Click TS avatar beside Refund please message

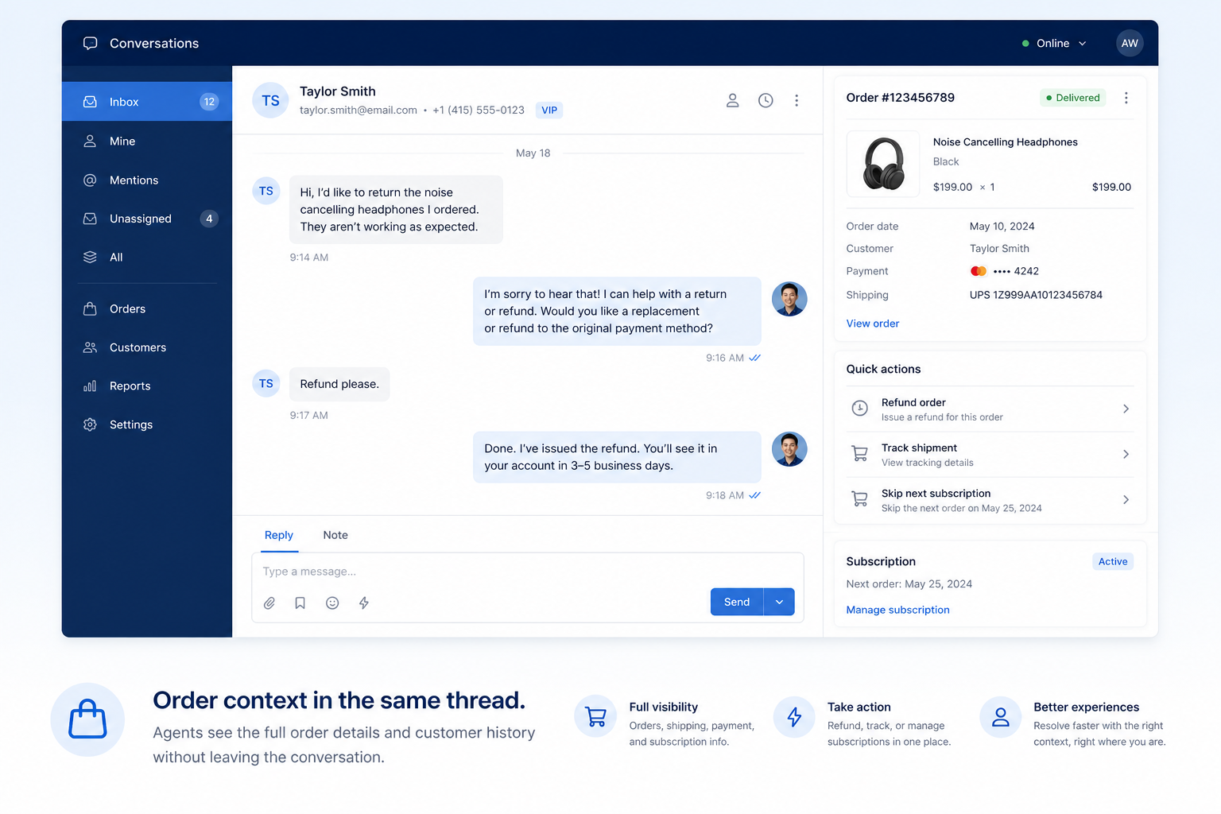(x=266, y=383)
